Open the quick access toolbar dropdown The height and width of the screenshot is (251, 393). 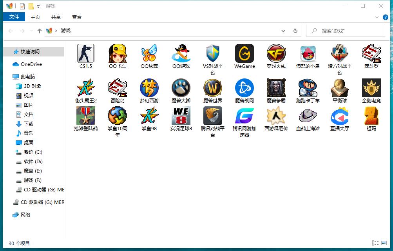point(38,7)
